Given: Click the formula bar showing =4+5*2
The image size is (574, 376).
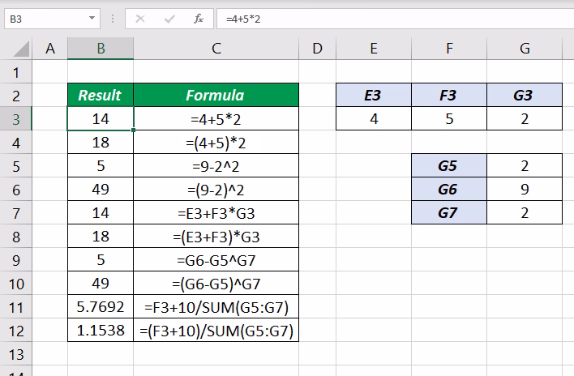Looking at the screenshot, I should 396,19.
